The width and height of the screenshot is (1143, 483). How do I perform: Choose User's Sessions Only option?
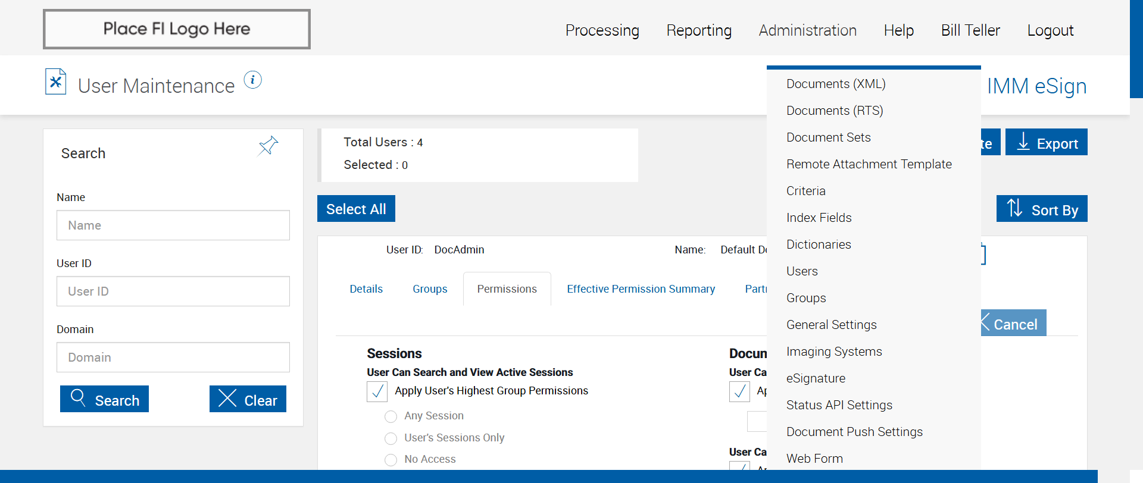[x=391, y=438]
